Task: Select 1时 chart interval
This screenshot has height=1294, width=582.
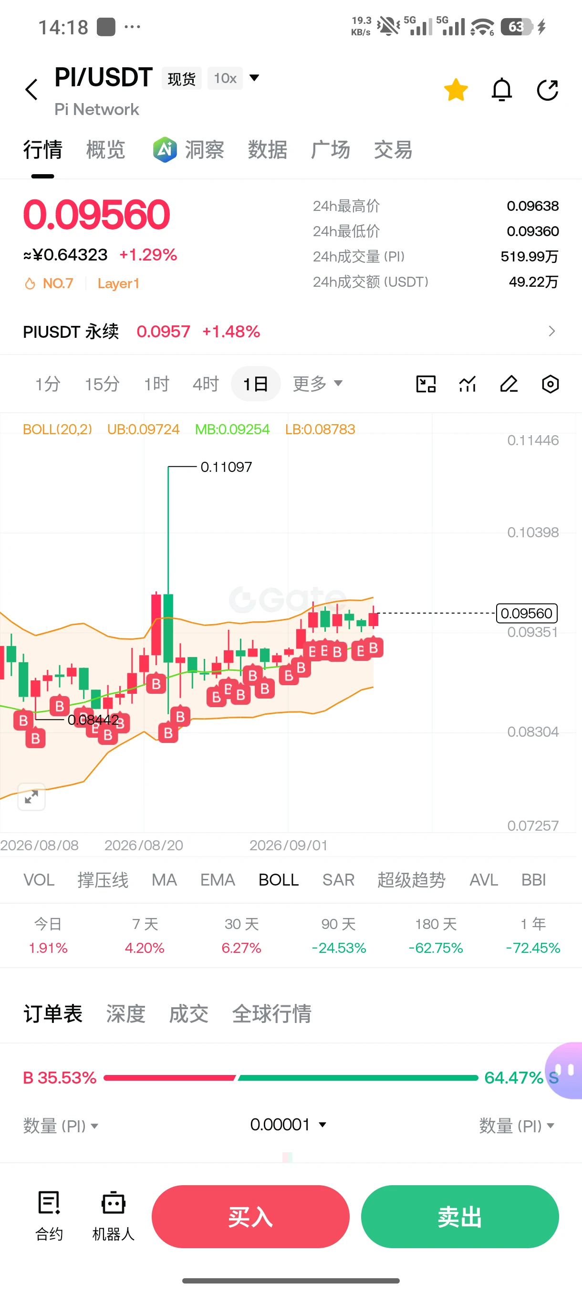Action: [x=156, y=384]
